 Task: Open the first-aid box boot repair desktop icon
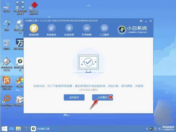click(19, 101)
